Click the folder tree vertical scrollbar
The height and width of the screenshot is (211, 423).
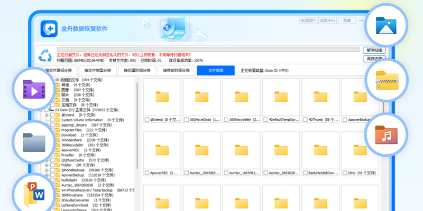[x=137, y=125]
